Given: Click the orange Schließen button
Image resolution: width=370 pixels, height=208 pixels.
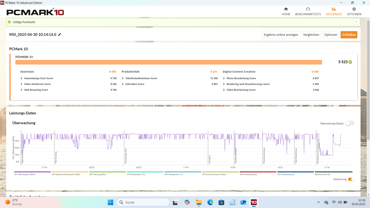Looking at the screenshot, I should [x=349, y=35].
